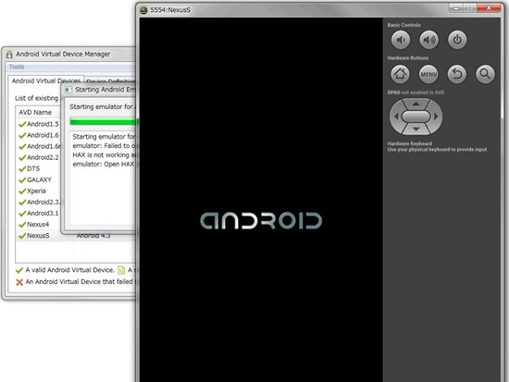The width and height of the screenshot is (509, 382).
Task: Minimize the 5554:NexusS emulator window
Action: pos(456,8)
